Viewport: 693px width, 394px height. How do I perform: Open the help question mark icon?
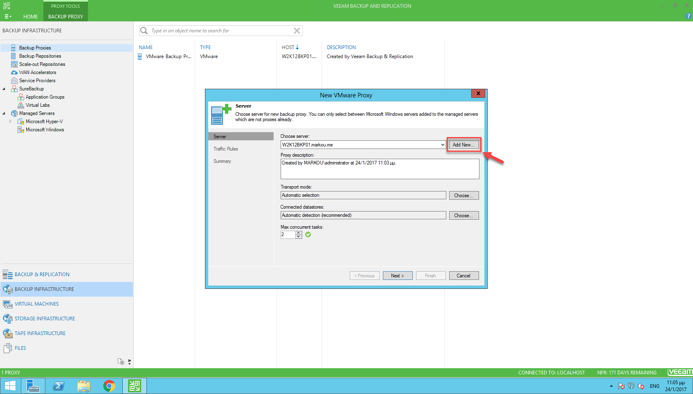point(688,16)
